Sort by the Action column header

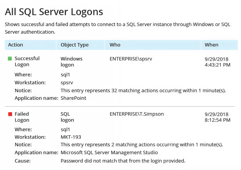(x=16, y=45)
